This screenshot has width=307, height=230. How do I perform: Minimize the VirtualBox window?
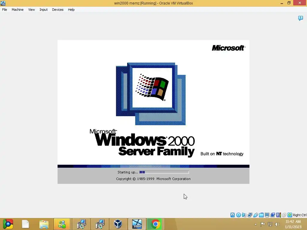pos(282,3)
